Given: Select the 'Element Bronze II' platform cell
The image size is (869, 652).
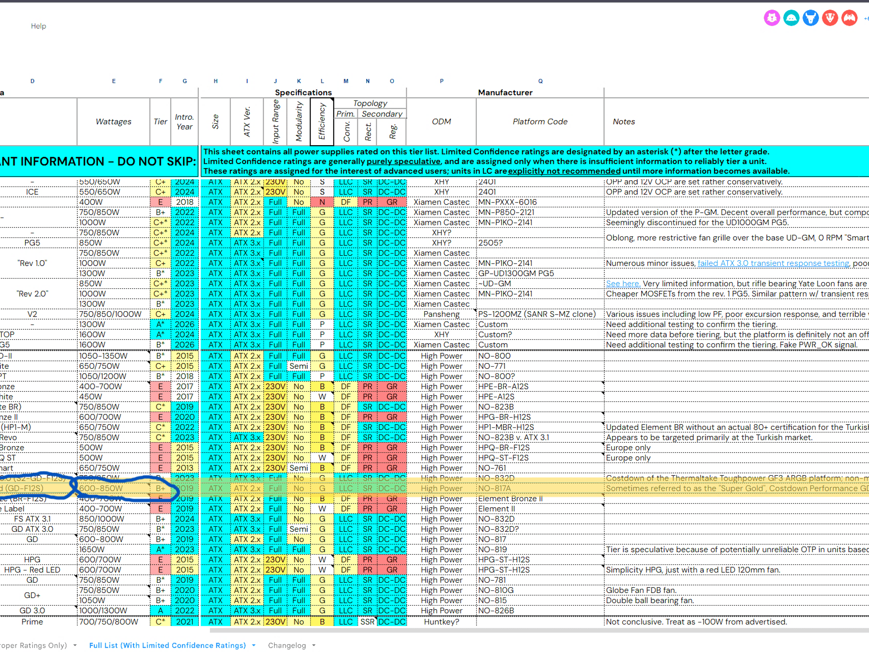Looking at the screenshot, I should [x=540, y=498].
